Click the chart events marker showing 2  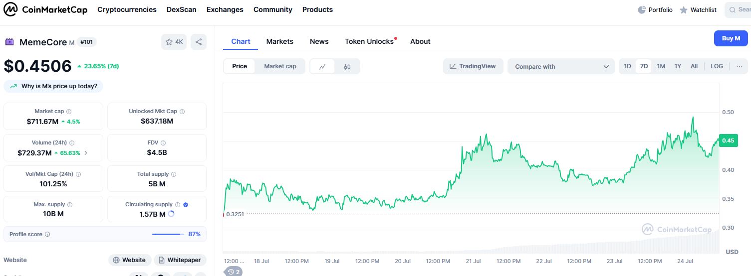click(x=234, y=272)
